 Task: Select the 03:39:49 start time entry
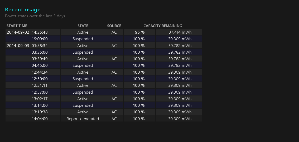coord(40,59)
